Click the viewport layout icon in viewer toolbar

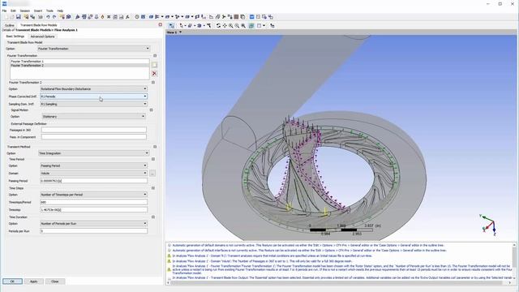point(259,25)
